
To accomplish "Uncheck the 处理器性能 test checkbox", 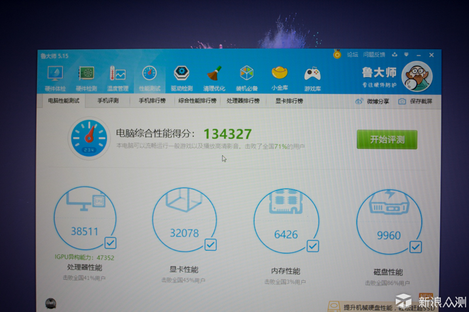I will [110, 243].
